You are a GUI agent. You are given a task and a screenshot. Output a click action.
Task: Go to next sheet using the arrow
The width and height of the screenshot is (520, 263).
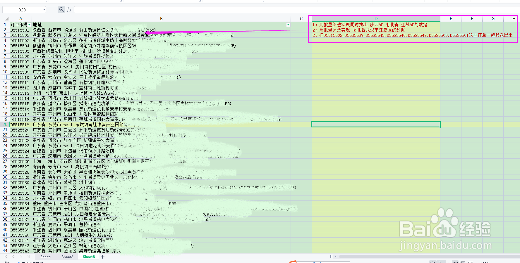point(21,257)
